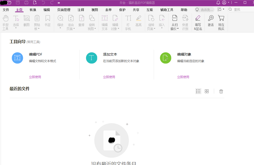Enable list view for recent files
Screen dimensions: 254x165
pos(198,91)
